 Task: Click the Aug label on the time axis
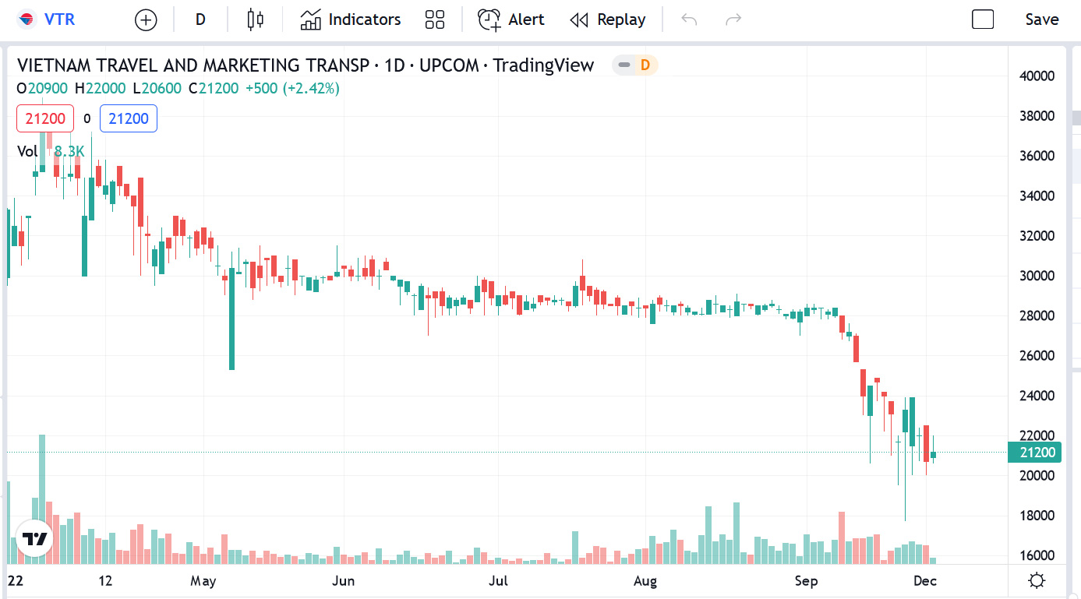(645, 581)
